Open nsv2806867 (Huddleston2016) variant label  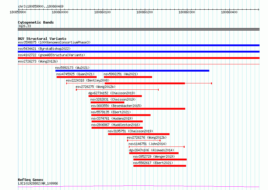tap(116, 125)
